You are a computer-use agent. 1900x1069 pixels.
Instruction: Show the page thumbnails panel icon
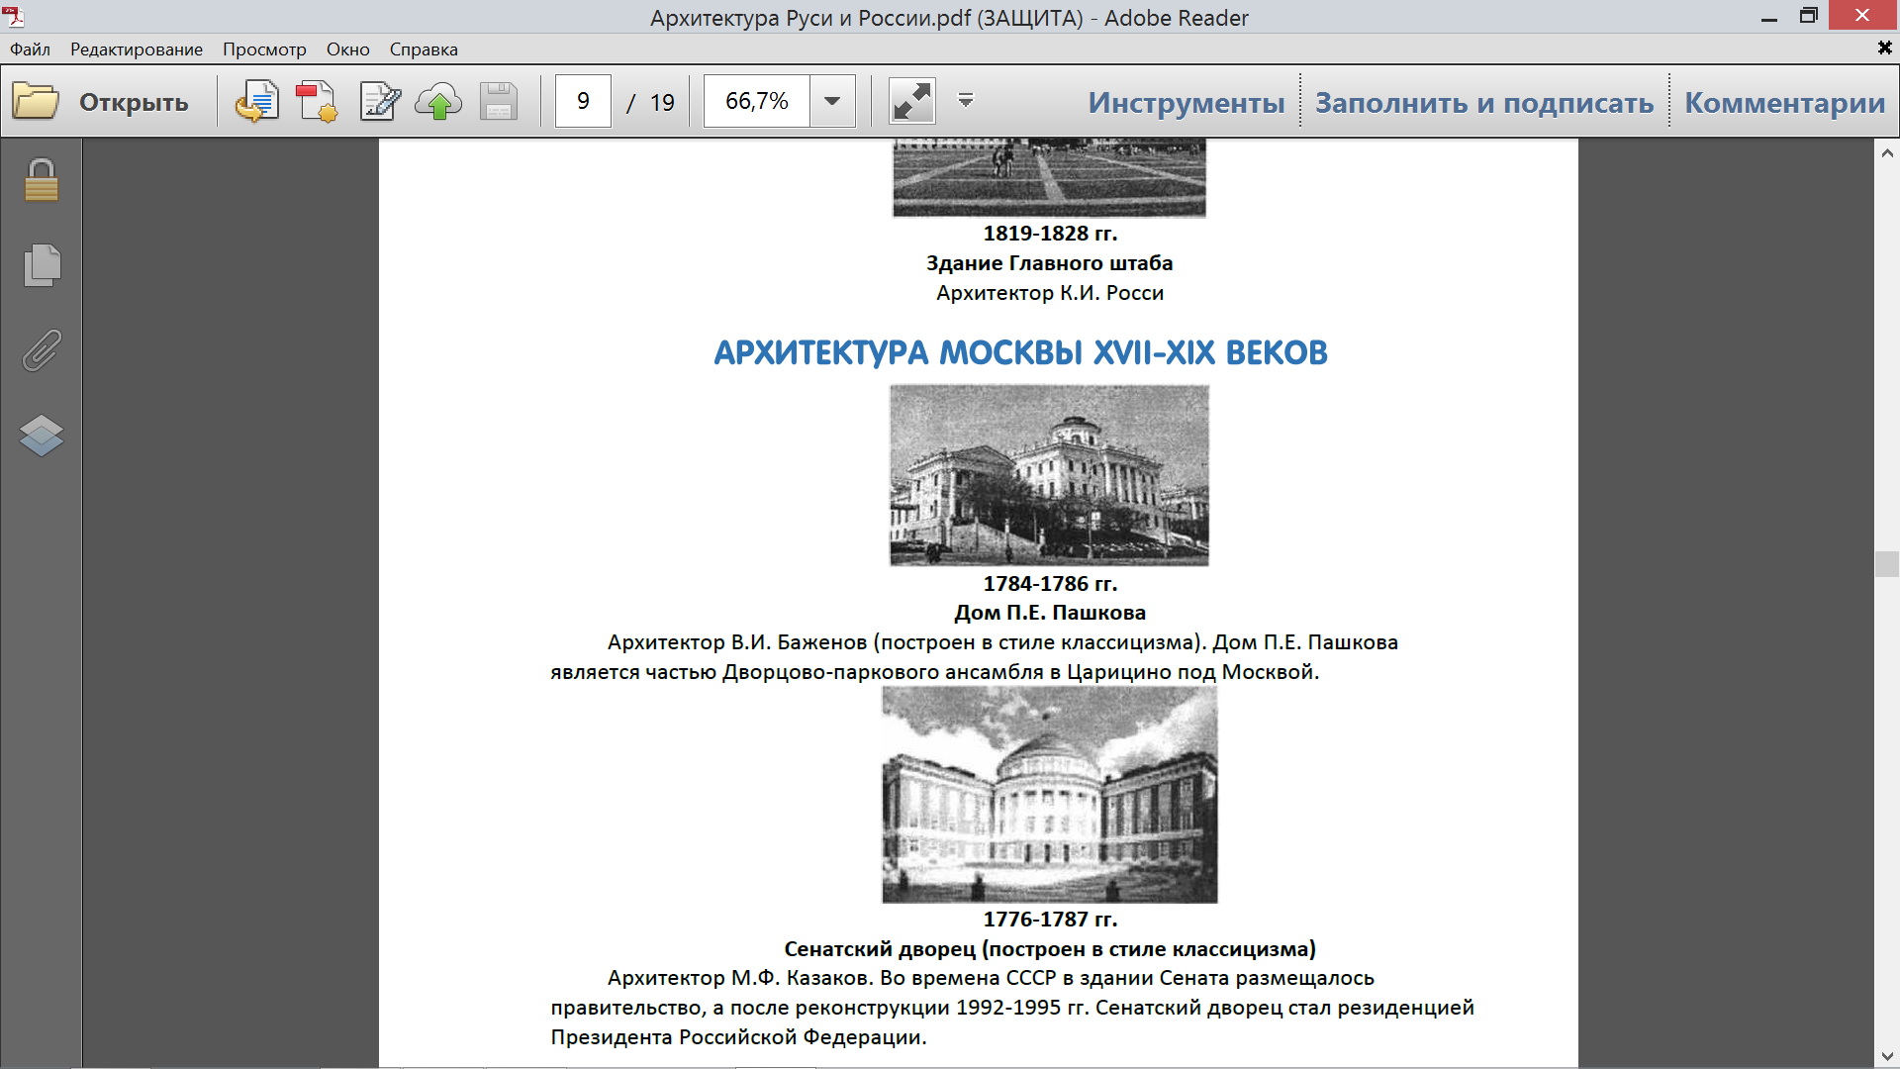click(x=42, y=265)
